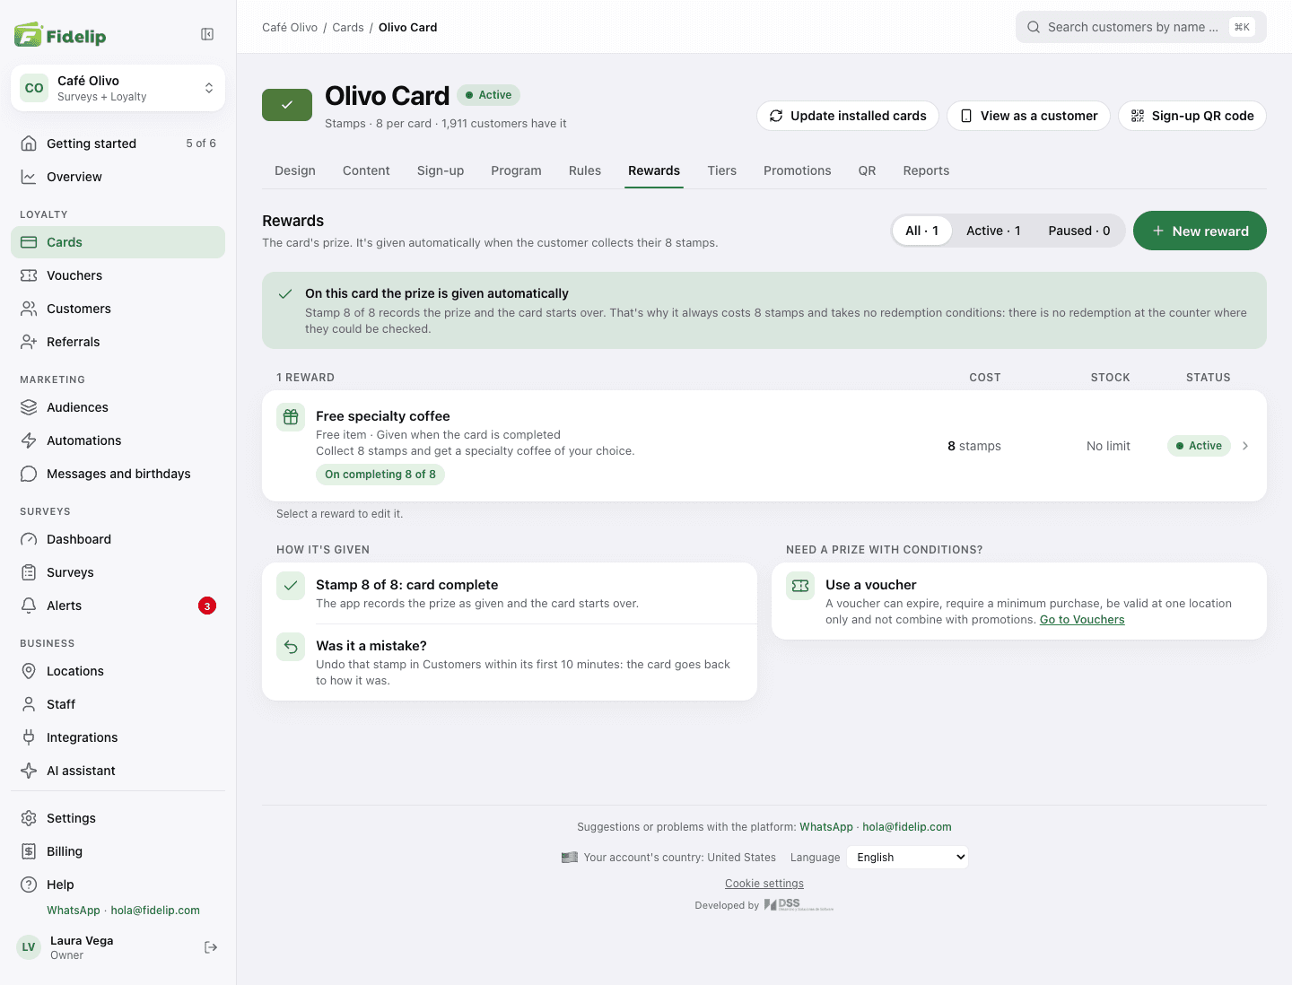
Task: Follow the Go to Vouchers link
Action: click(x=1082, y=620)
